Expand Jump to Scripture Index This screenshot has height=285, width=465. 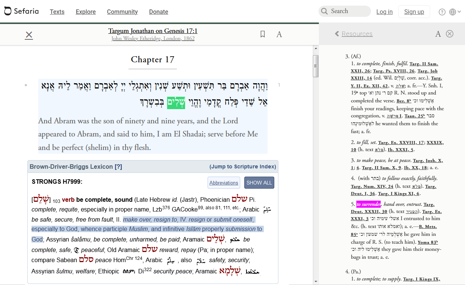coord(243,166)
